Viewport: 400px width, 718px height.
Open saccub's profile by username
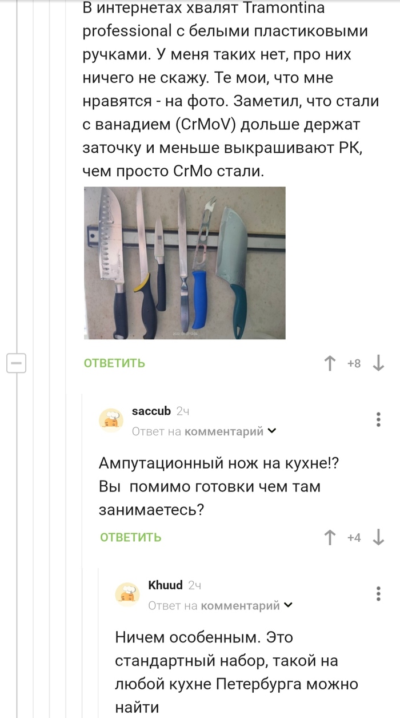coord(151,411)
